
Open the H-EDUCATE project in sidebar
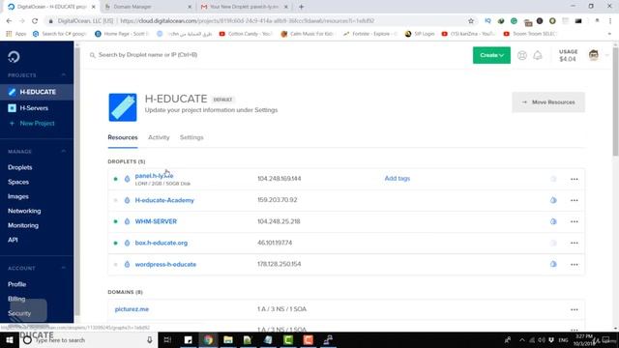[37, 92]
